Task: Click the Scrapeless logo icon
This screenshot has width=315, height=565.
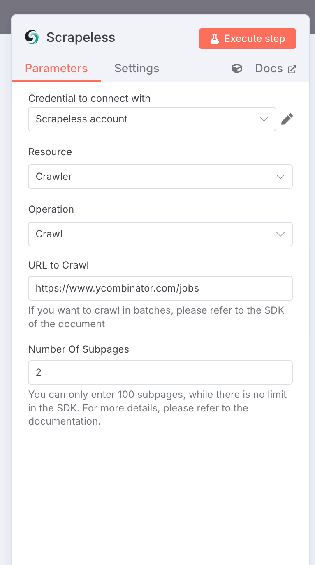Action: pos(32,37)
